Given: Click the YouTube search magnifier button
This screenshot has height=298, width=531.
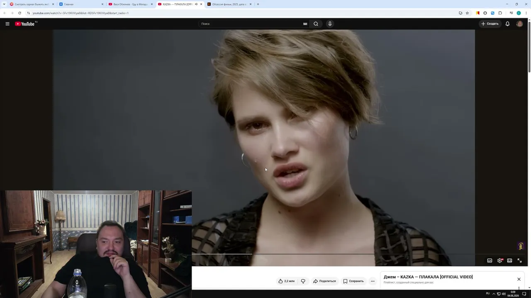Looking at the screenshot, I should tap(316, 24).
